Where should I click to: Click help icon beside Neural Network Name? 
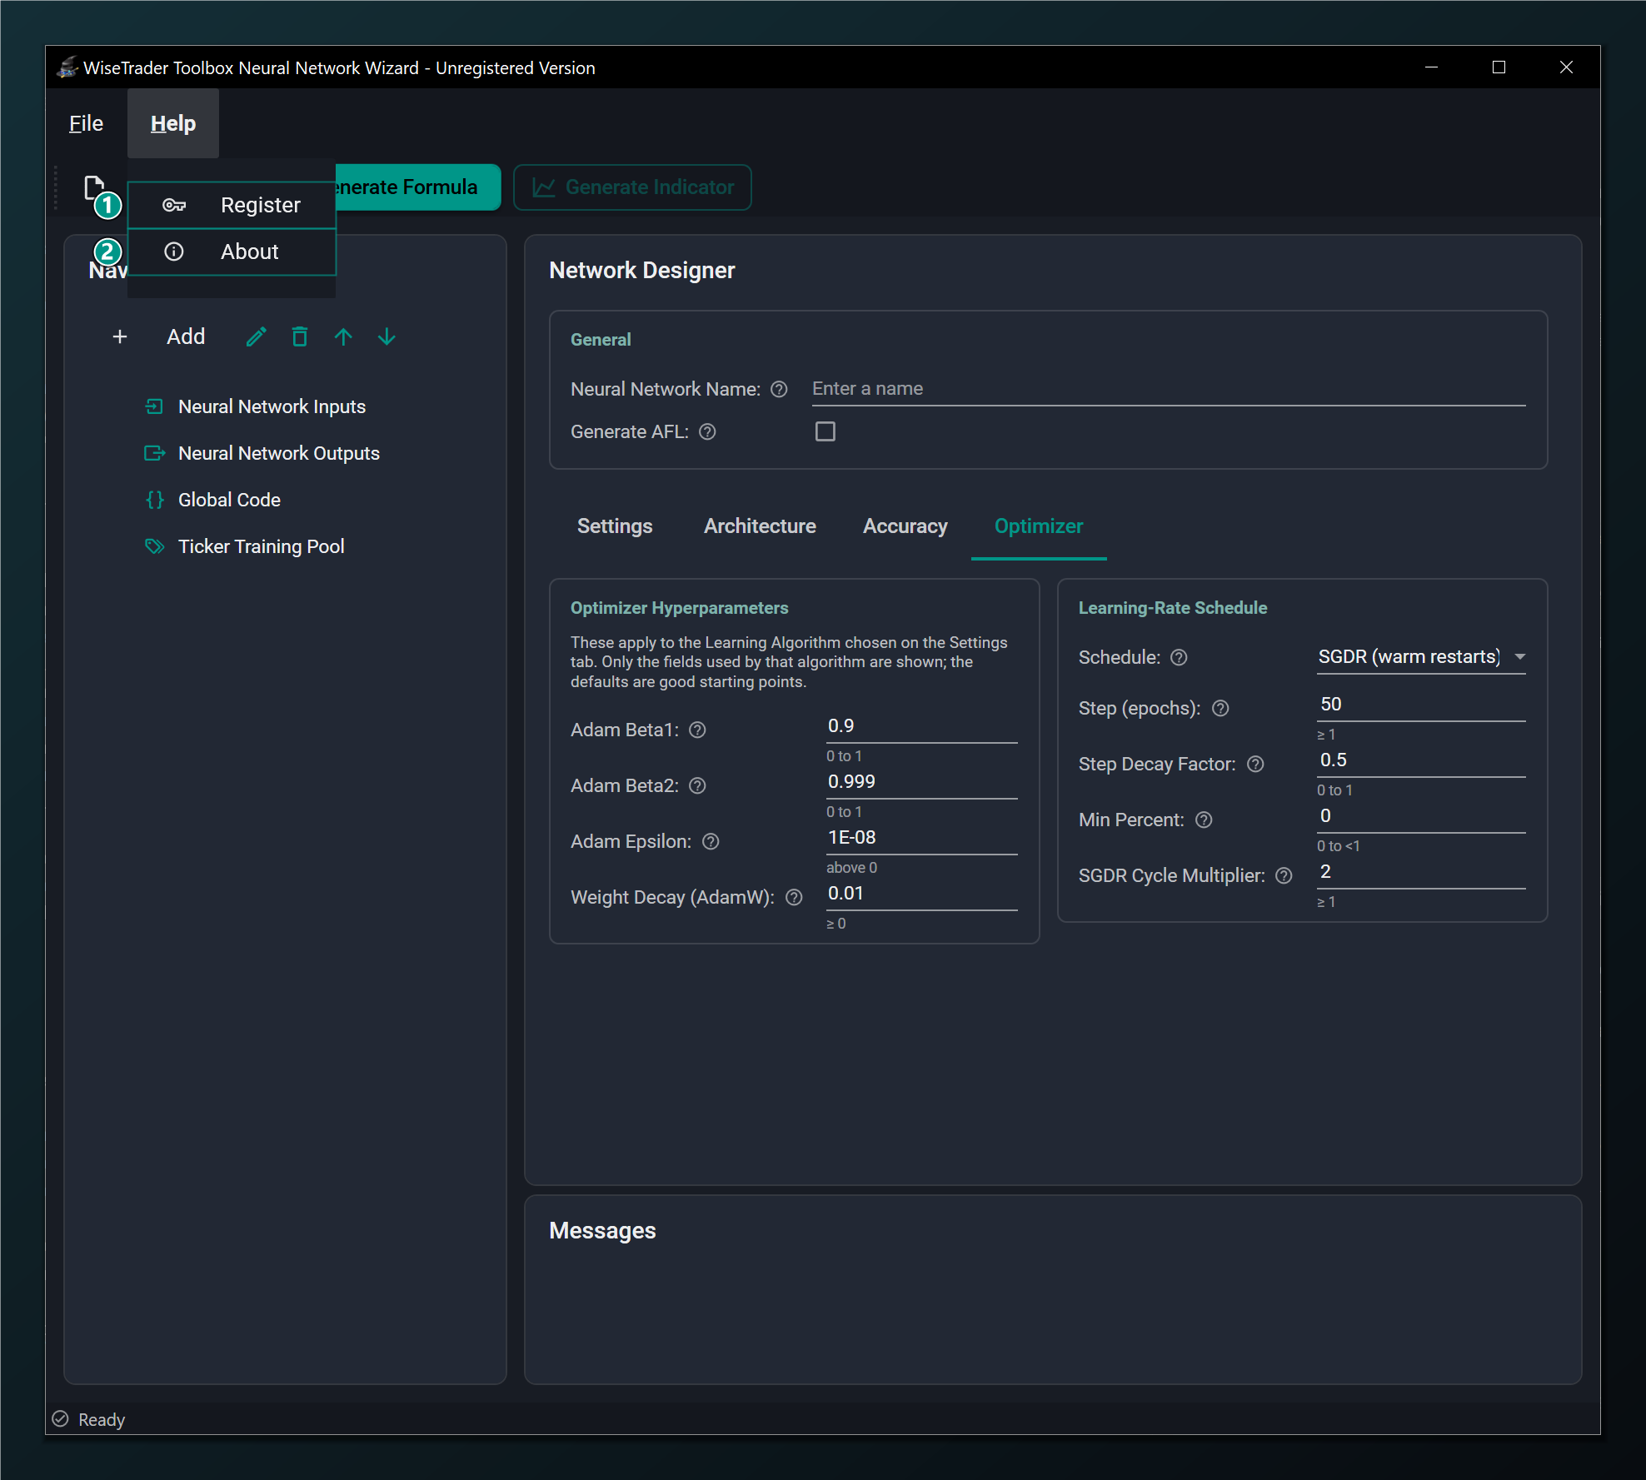pos(779,389)
